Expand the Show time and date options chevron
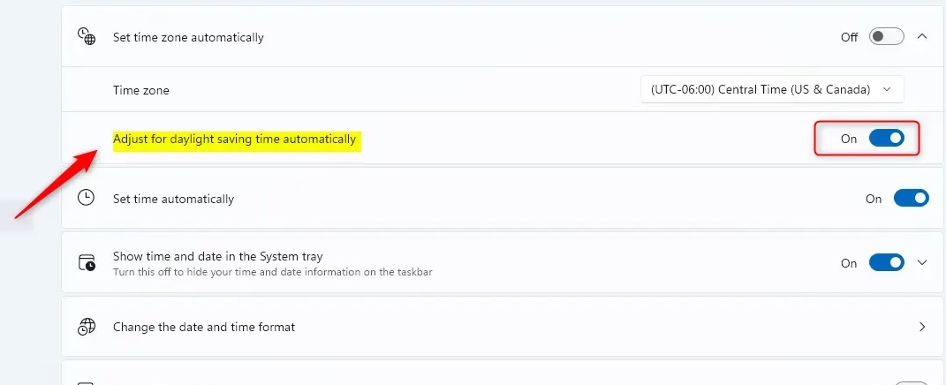This screenshot has width=946, height=385. pos(922,262)
